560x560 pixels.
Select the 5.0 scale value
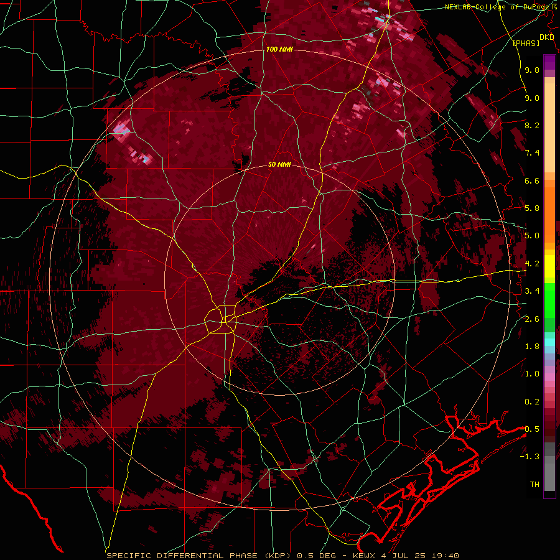tap(532, 236)
